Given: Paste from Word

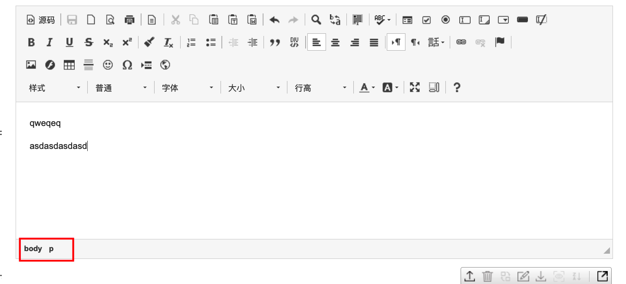Looking at the screenshot, I should tap(252, 19).
